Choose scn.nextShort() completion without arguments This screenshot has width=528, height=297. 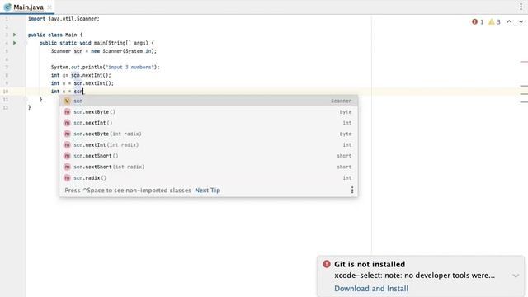point(209,156)
